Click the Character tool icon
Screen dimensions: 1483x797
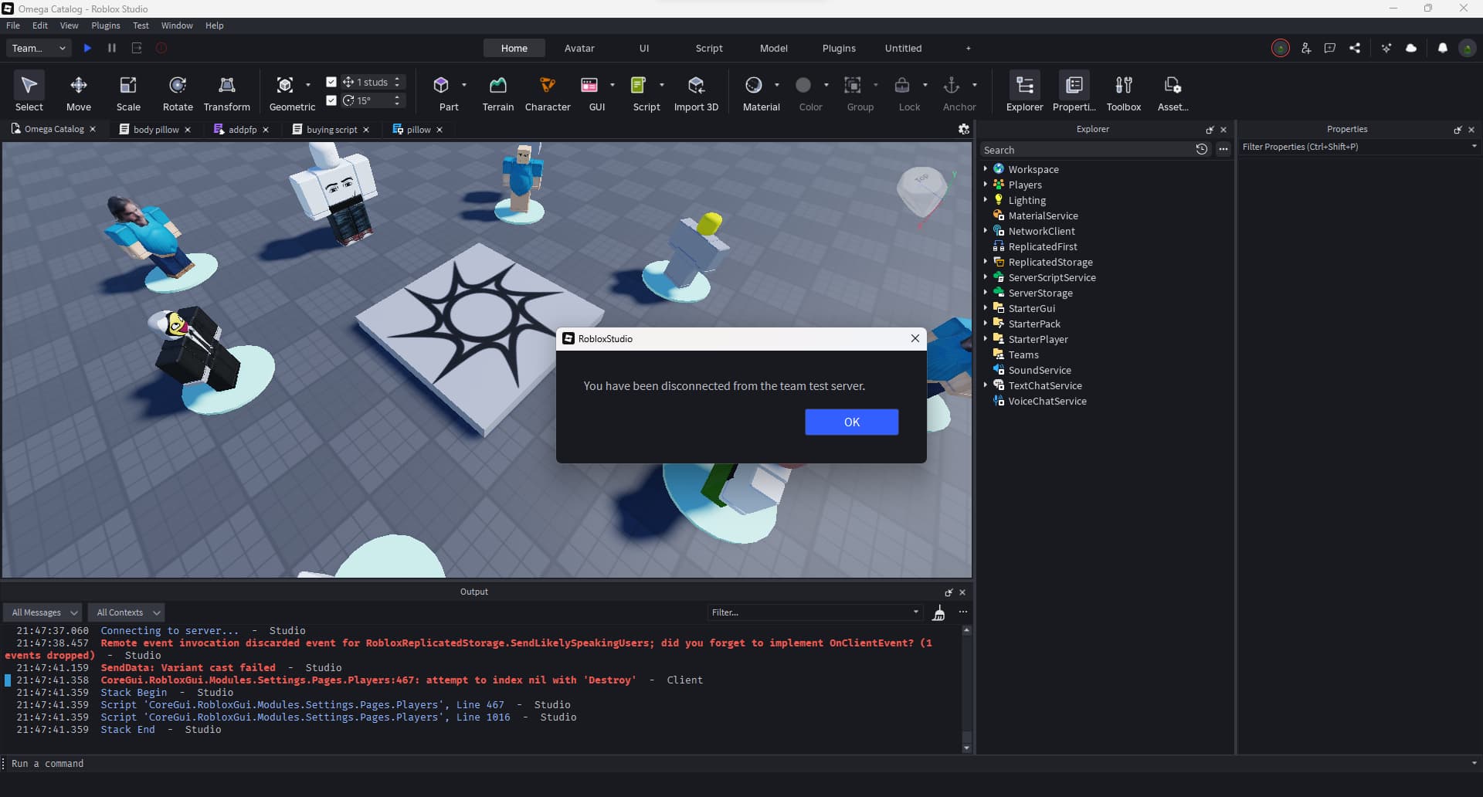548,85
